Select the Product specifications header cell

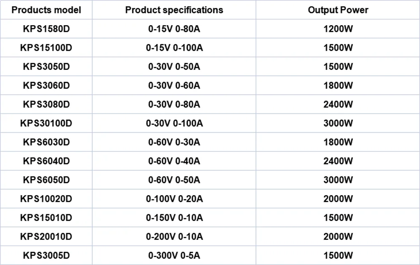(x=174, y=10)
